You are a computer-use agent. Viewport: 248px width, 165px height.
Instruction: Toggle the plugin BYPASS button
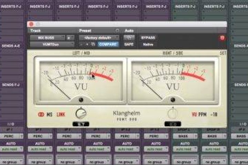[148, 37]
